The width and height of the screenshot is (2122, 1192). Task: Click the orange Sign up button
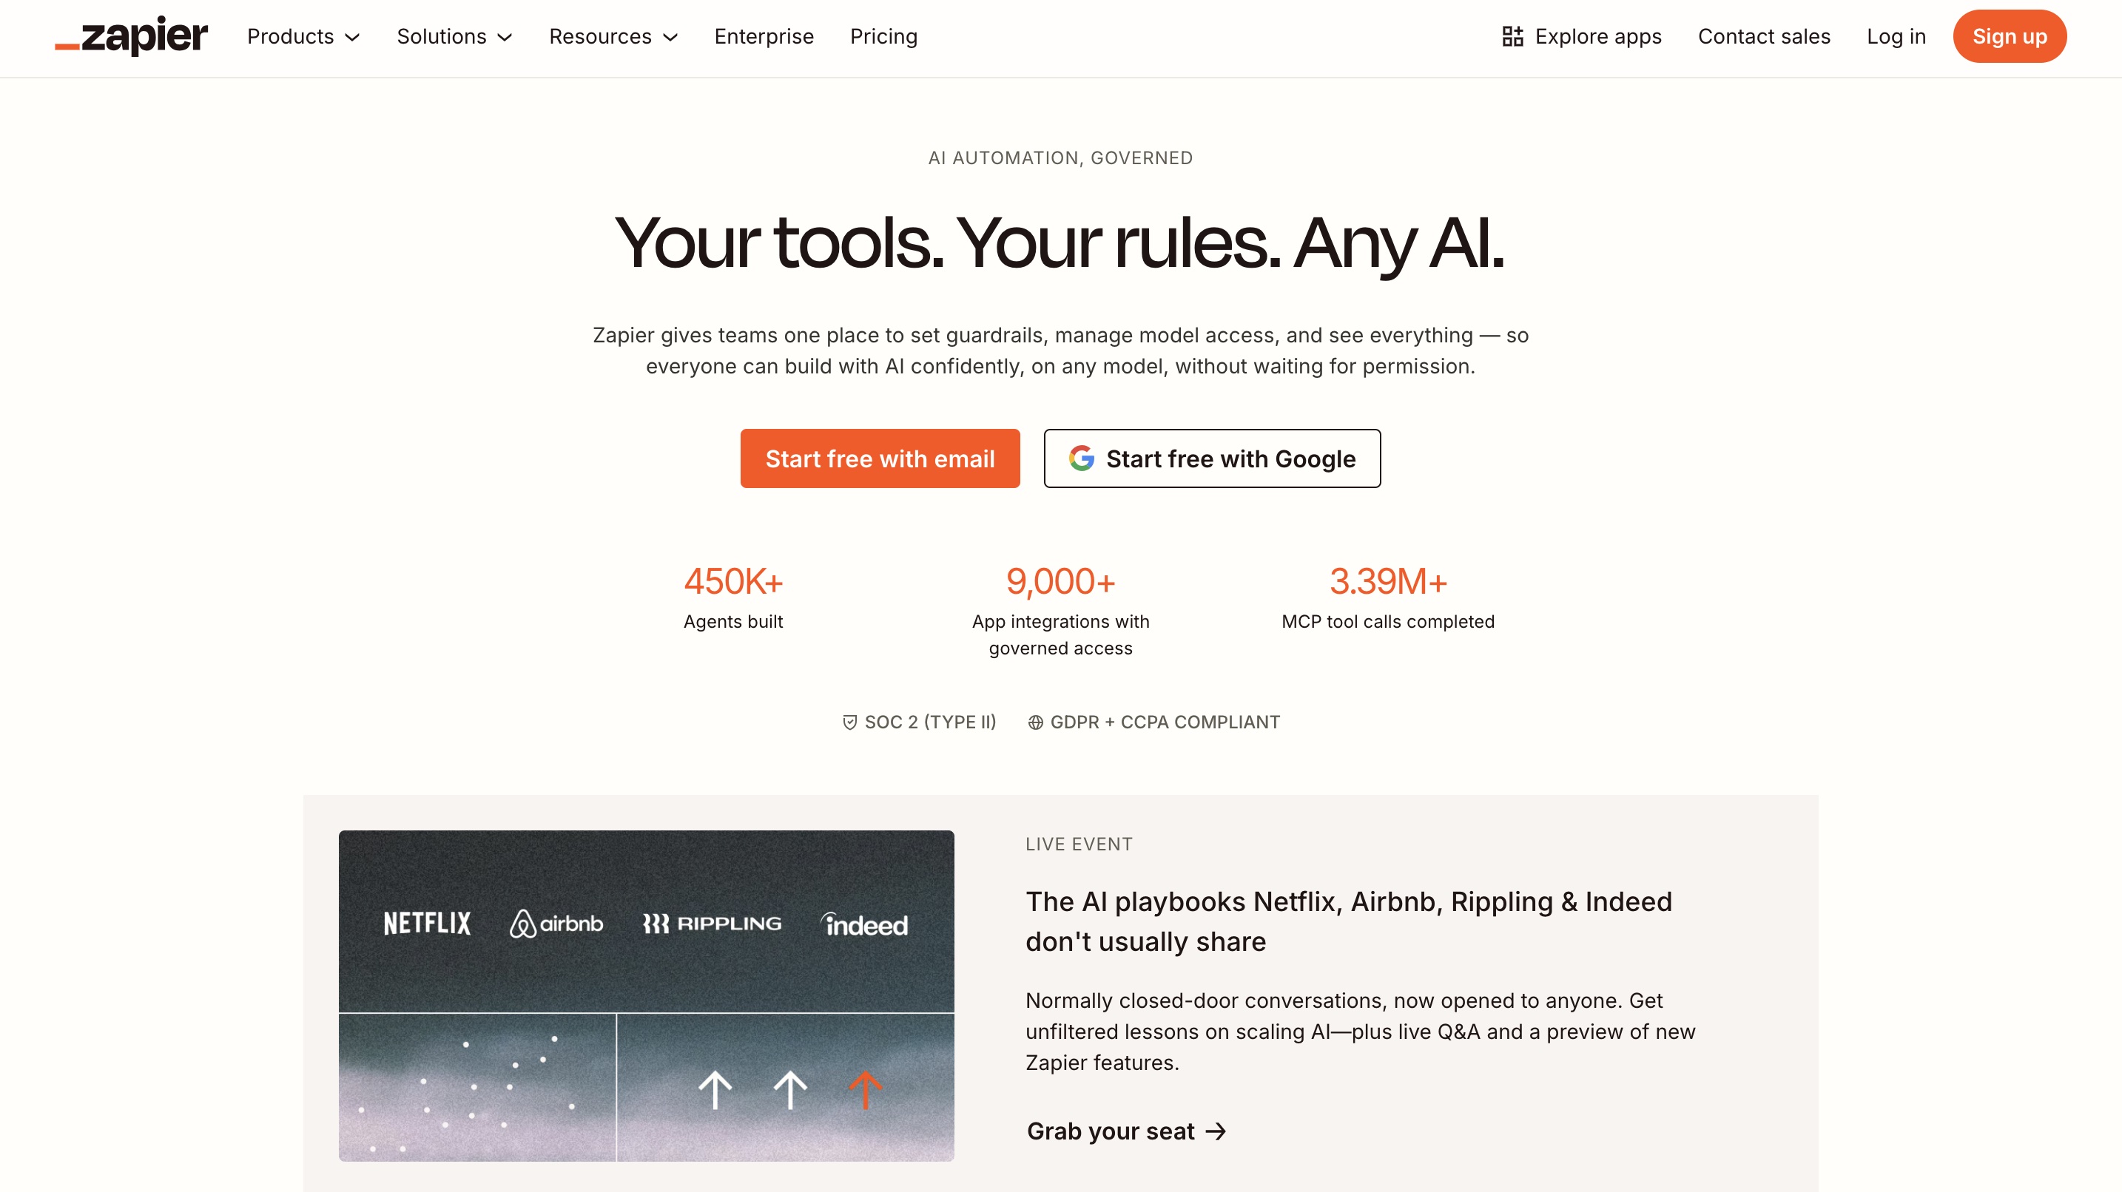coord(2008,36)
